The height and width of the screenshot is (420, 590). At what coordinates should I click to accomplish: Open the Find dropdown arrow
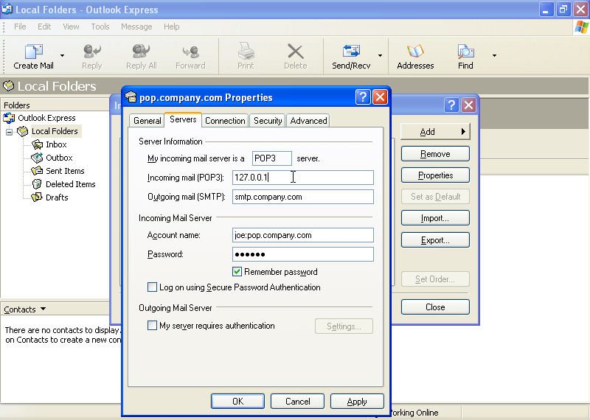pos(494,56)
